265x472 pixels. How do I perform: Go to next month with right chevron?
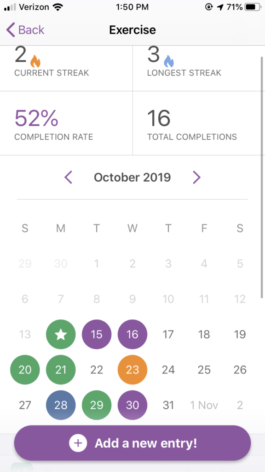coord(196,177)
